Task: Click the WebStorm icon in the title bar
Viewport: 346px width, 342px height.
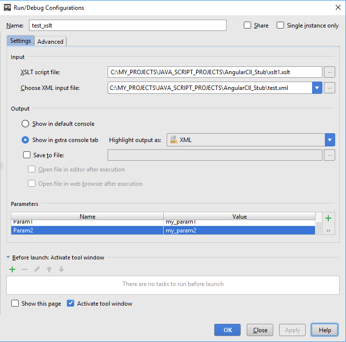Action: tap(8, 7)
